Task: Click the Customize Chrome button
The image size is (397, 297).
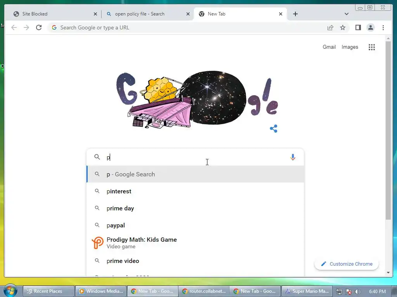Action: [x=347, y=264]
